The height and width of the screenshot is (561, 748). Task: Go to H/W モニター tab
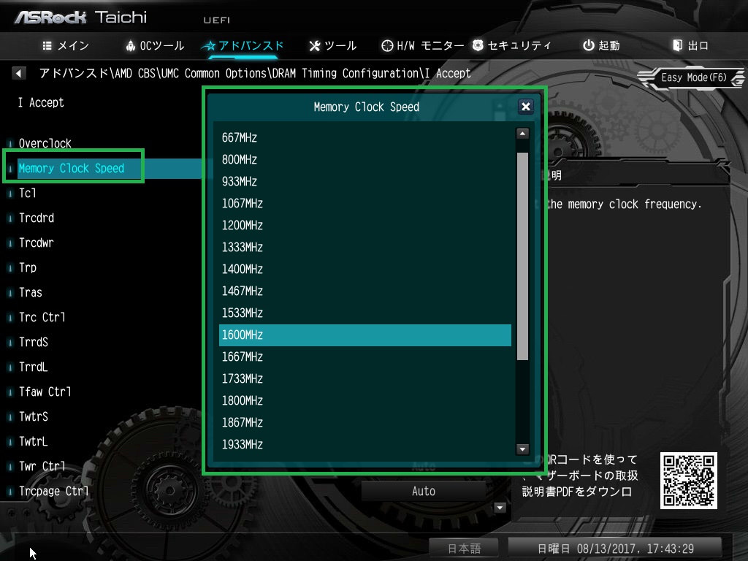[x=423, y=46]
